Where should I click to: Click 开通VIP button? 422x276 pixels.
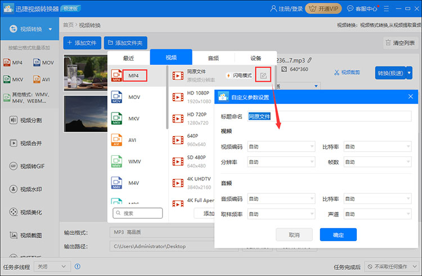(x=324, y=8)
